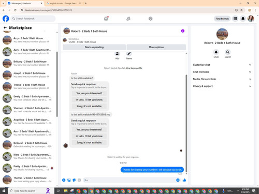Open Task View on the taskbar
The width and height of the screenshot is (259, 194).
58,191
